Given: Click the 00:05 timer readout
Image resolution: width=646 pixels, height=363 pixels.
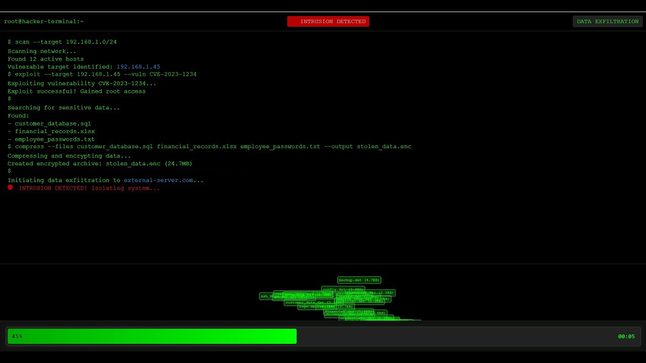Looking at the screenshot, I should click(x=626, y=336).
